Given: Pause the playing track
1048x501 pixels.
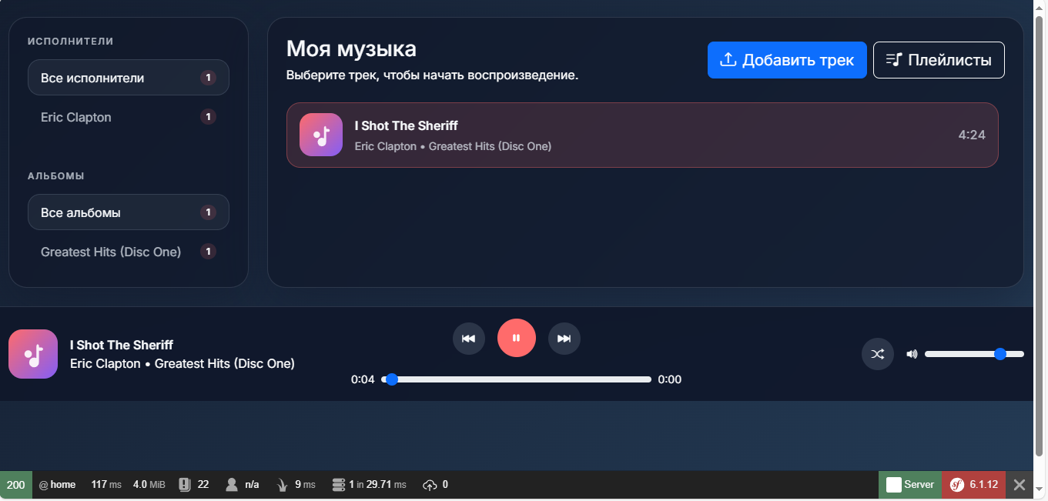Looking at the screenshot, I should point(517,338).
